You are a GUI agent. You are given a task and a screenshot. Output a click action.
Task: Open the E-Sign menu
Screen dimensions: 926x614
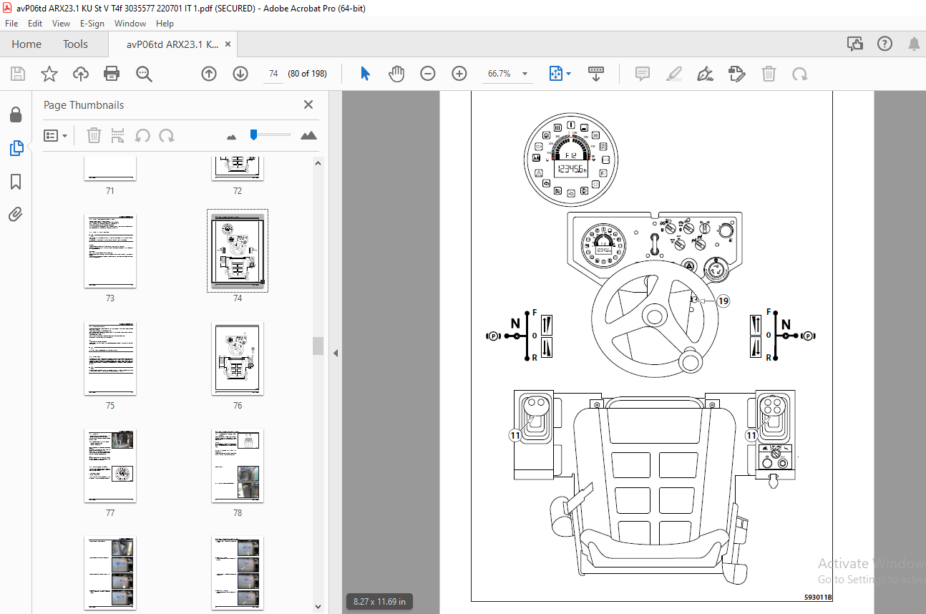point(92,23)
